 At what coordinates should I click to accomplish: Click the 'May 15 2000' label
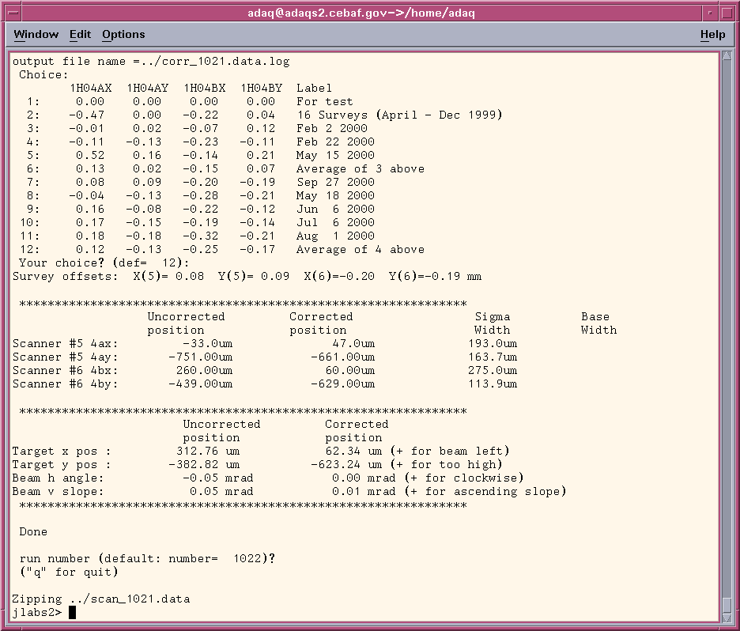[x=335, y=155]
